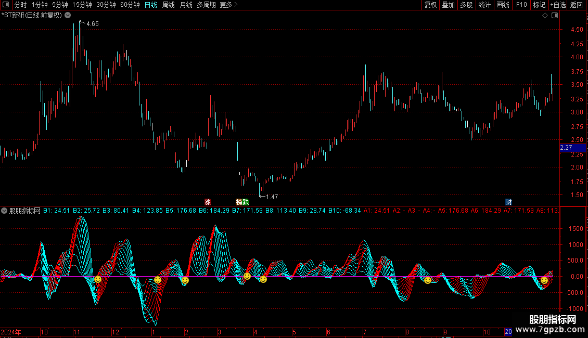Switch to the 月线 monthly chart

[x=186, y=5]
